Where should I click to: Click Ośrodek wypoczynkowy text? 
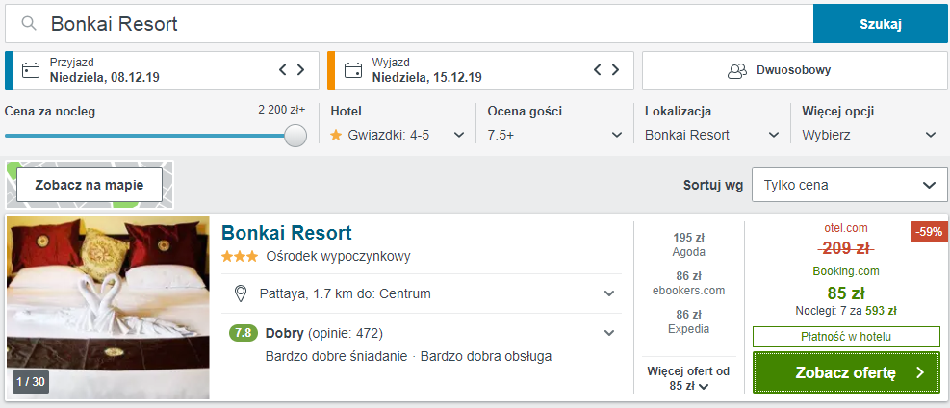tap(338, 257)
